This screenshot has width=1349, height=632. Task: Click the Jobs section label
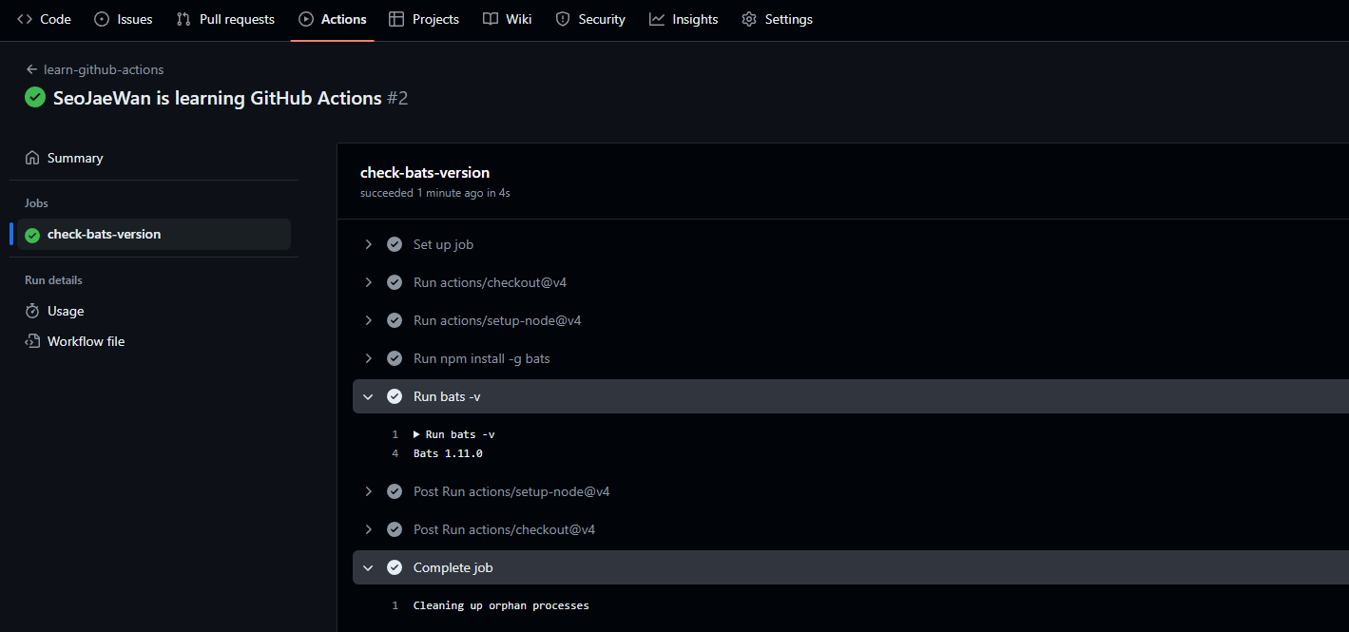[x=36, y=203]
